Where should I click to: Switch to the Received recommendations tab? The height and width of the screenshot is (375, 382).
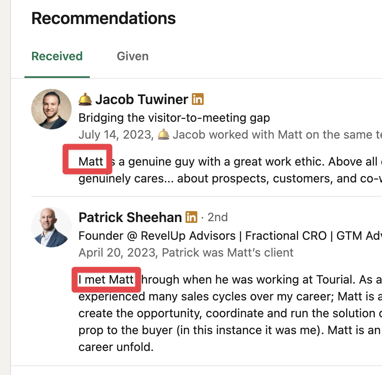[57, 56]
